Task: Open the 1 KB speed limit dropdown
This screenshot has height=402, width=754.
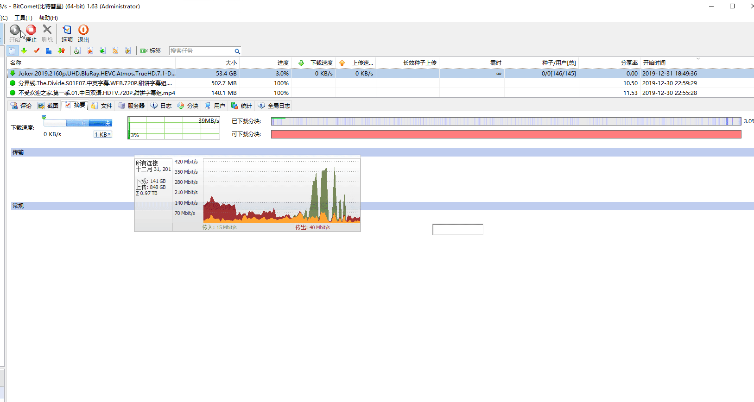Action: (x=103, y=134)
